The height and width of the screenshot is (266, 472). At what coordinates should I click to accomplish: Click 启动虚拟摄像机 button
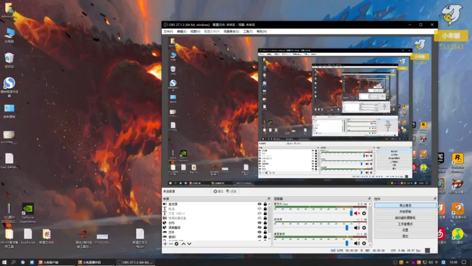pyautogui.click(x=405, y=218)
